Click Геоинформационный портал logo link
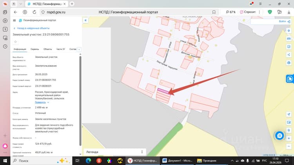The width and height of the screenshot is (294, 165). 38,20
